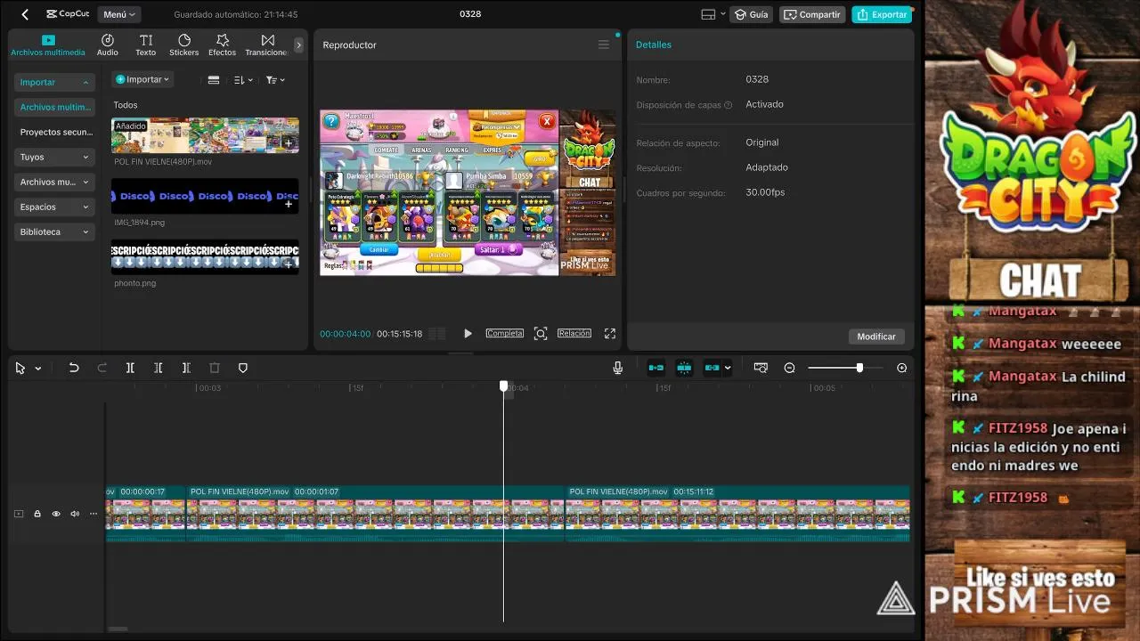Expand the Biblioteca sidebar section
This screenshot has height=641, width=1140.
tap(54, 231)
